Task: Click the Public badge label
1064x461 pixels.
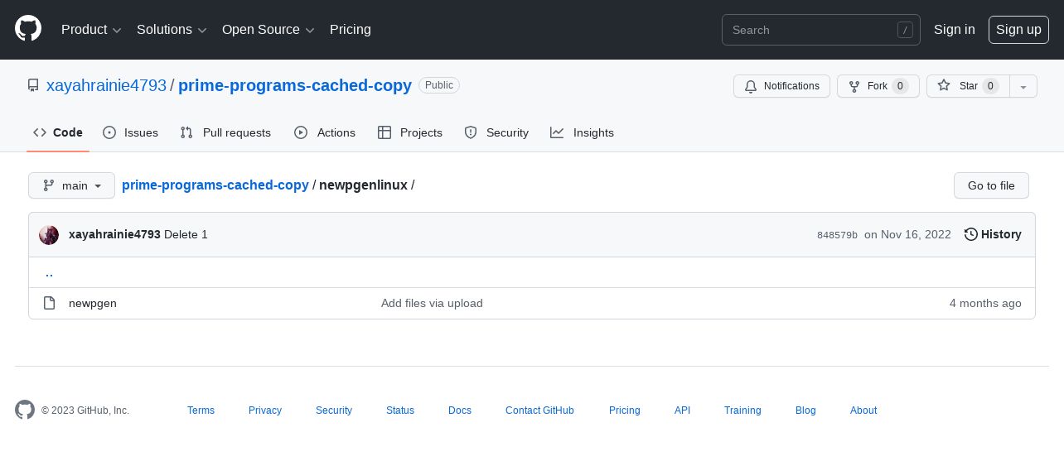Action: pos(439,85)
